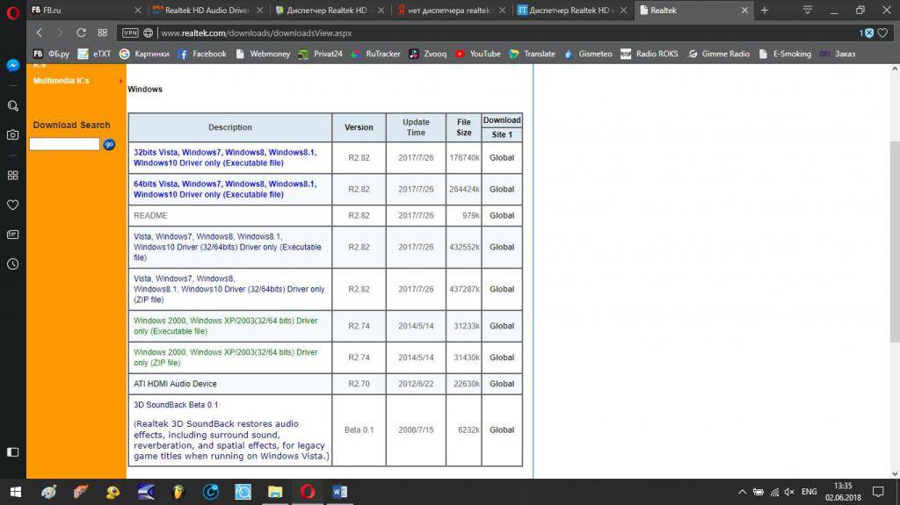Expand hidden system tray icons chevron
The height and width of the screenshot is (505, 900).
743,492
